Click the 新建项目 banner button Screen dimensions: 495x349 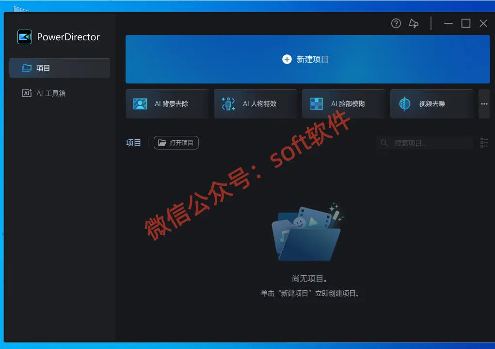click(x=308, y=59)
